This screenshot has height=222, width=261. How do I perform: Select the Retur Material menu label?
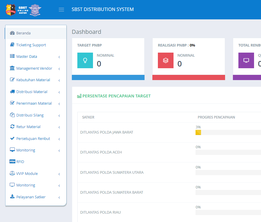(28, 127)
